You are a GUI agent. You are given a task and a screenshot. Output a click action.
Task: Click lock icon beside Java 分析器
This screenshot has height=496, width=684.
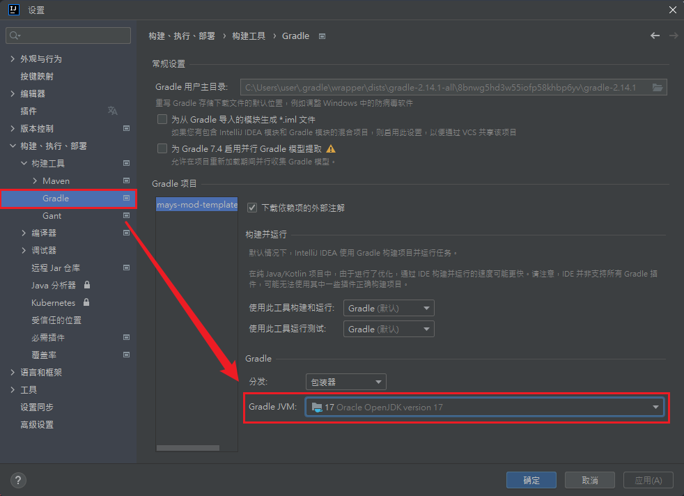pyautogui.click(x=87, y=285)
